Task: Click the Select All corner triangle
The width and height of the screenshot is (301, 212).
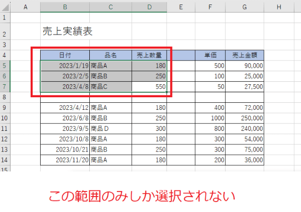Action: coord(5,7)
